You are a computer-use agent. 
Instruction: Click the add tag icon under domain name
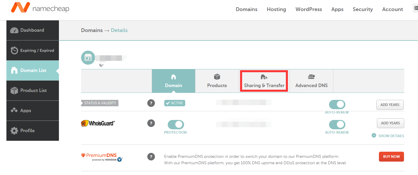pos(101,66)
